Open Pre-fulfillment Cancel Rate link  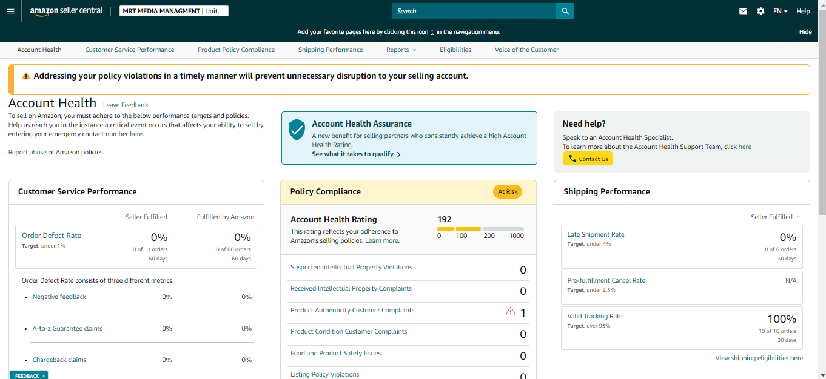point(606,280)
